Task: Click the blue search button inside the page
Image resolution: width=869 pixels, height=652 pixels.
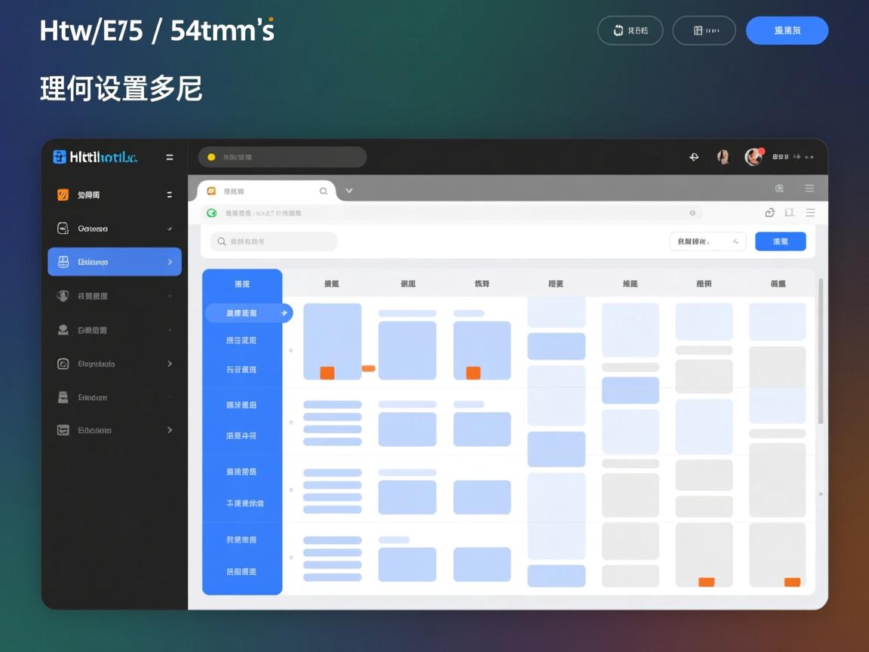Action: 781,241
